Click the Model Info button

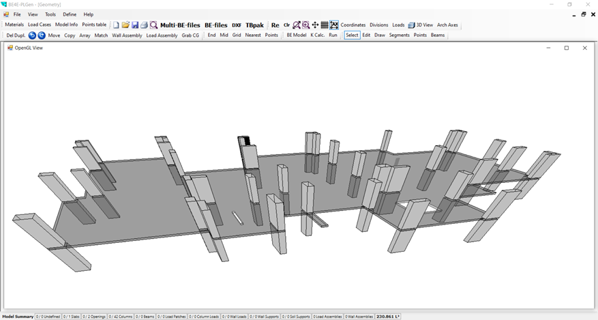(66, 25)
